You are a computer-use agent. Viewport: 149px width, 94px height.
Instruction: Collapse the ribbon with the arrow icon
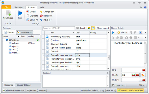(x=141, y=7)
